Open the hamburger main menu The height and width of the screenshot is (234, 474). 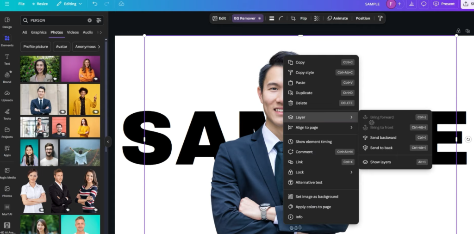point(7,4)
